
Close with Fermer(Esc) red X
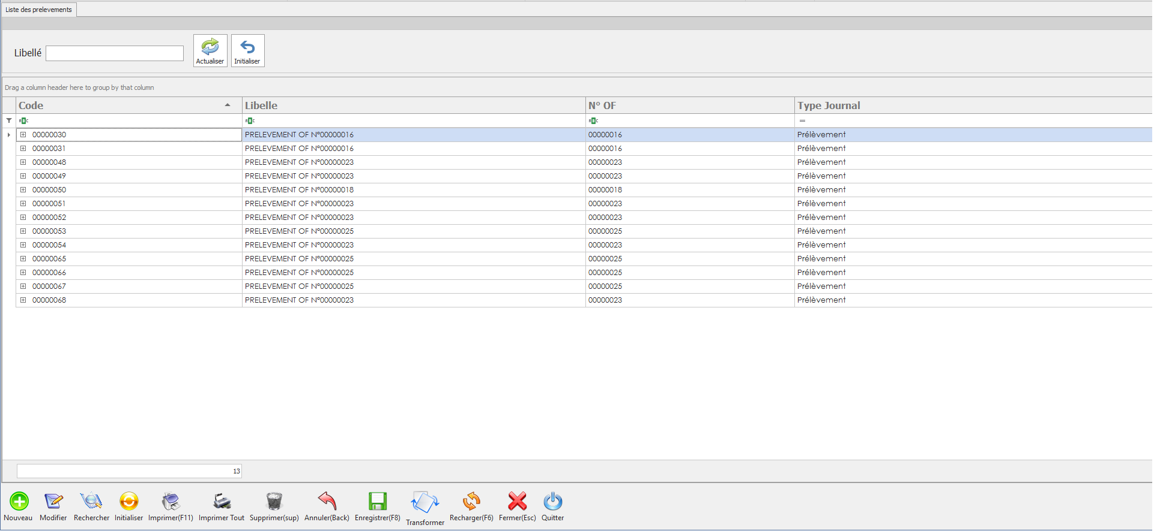(517, 502)
